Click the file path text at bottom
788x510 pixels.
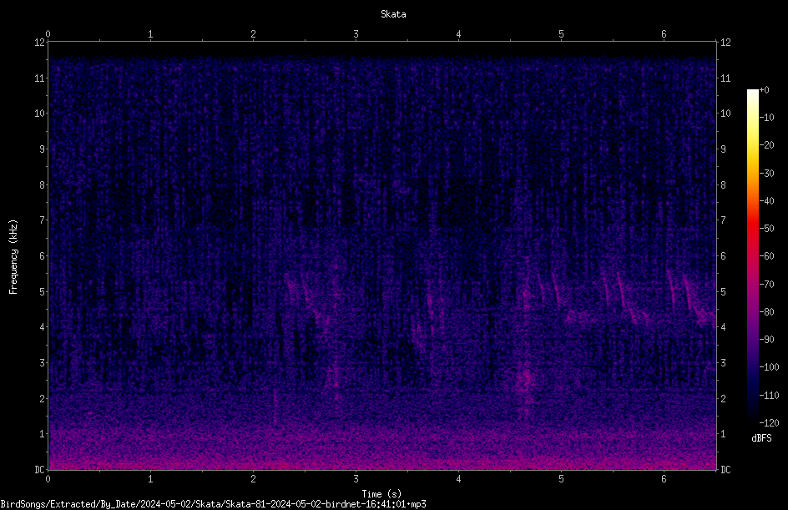[x=213, y=504]
